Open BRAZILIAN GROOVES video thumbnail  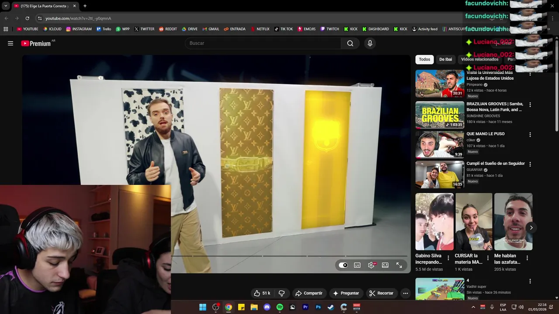[439, 115]
